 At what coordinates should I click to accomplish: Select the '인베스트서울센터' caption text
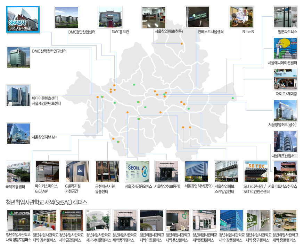211,32
